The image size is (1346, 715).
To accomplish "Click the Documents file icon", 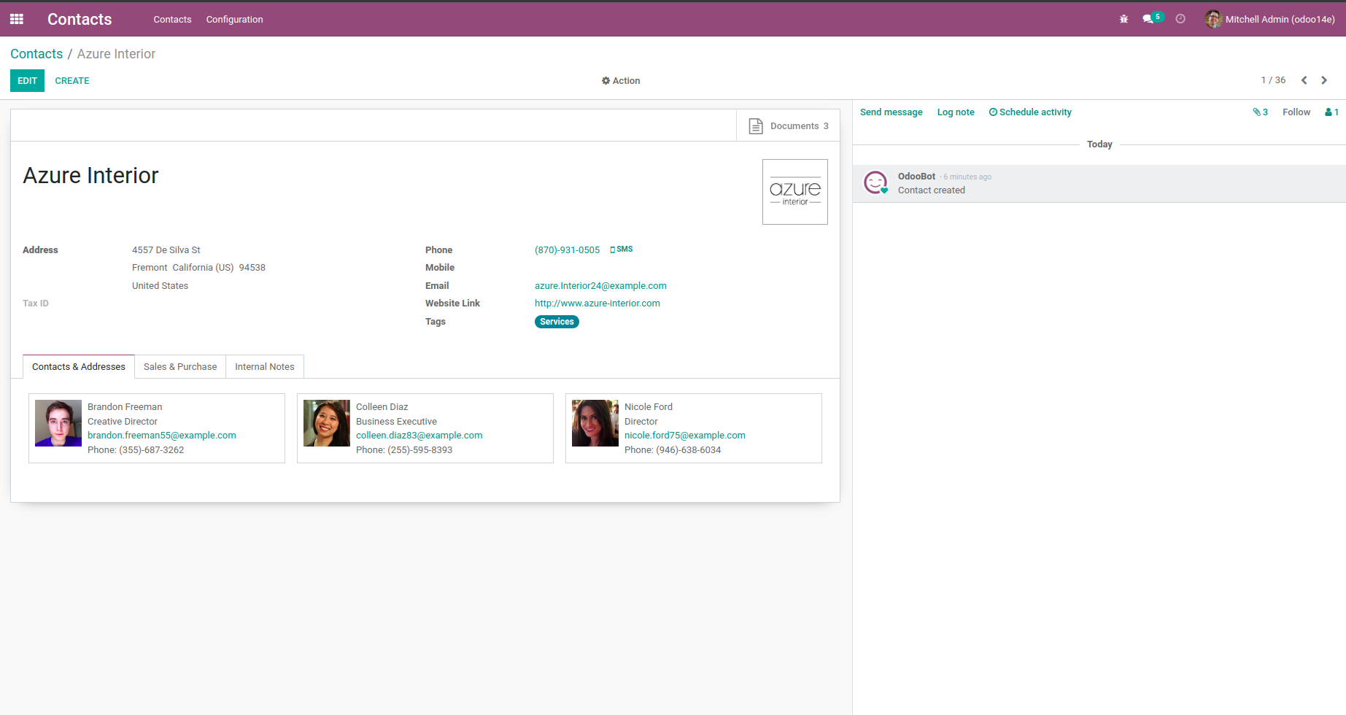I will 756,126.
